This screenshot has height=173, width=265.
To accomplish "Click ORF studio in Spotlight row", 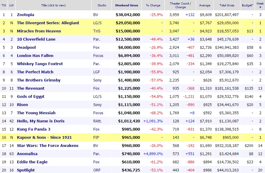I will [x=97, y=170].
